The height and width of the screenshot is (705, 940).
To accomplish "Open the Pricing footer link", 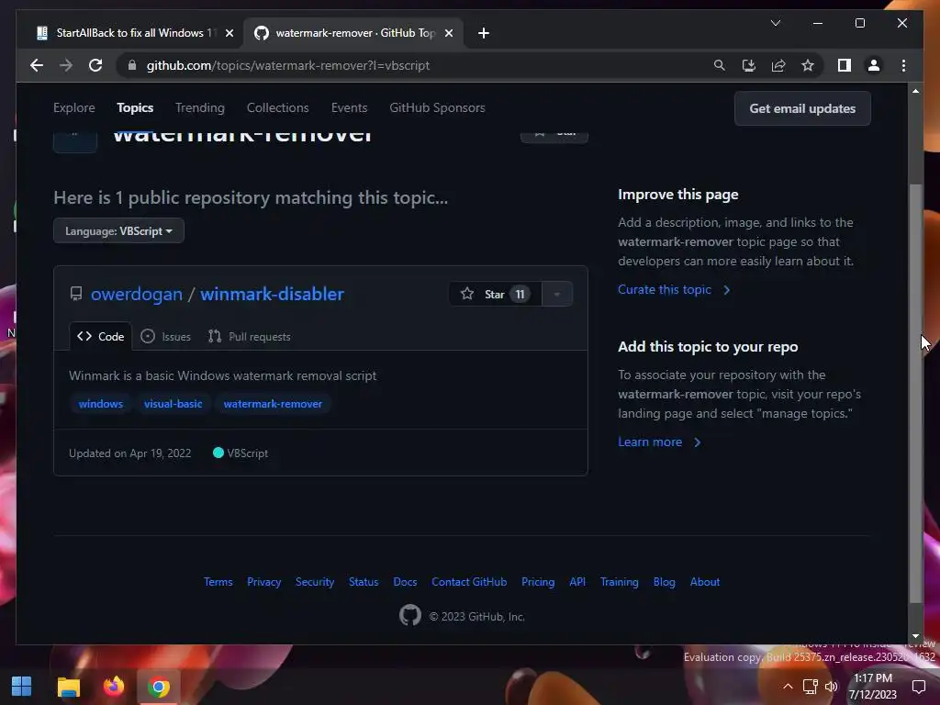I will [538, 581].
